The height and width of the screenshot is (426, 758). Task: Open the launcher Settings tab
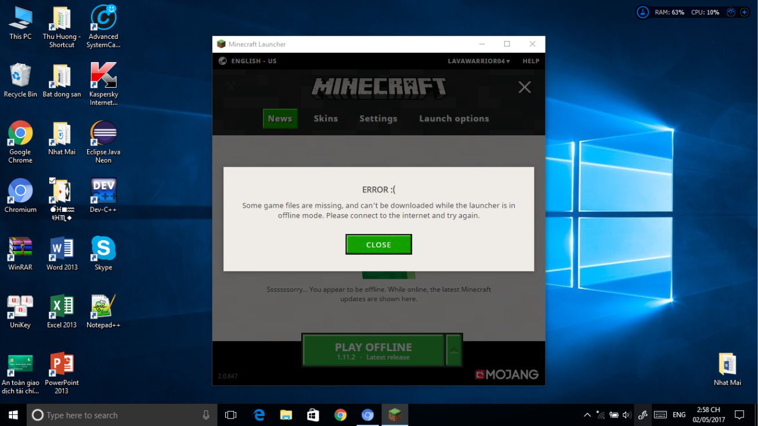(378, 118)
